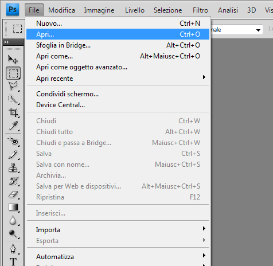
Task: Select the Eyedropper tool
Action: pyautogui.click(x=13, y=126)
